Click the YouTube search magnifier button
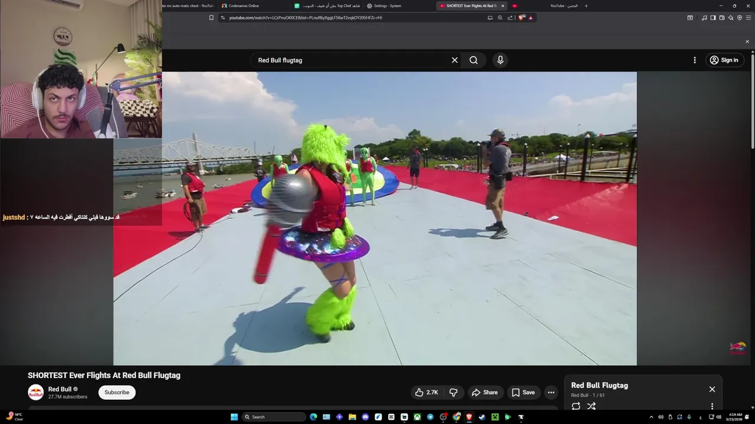The image size is (755, 424). pos(474,60)
